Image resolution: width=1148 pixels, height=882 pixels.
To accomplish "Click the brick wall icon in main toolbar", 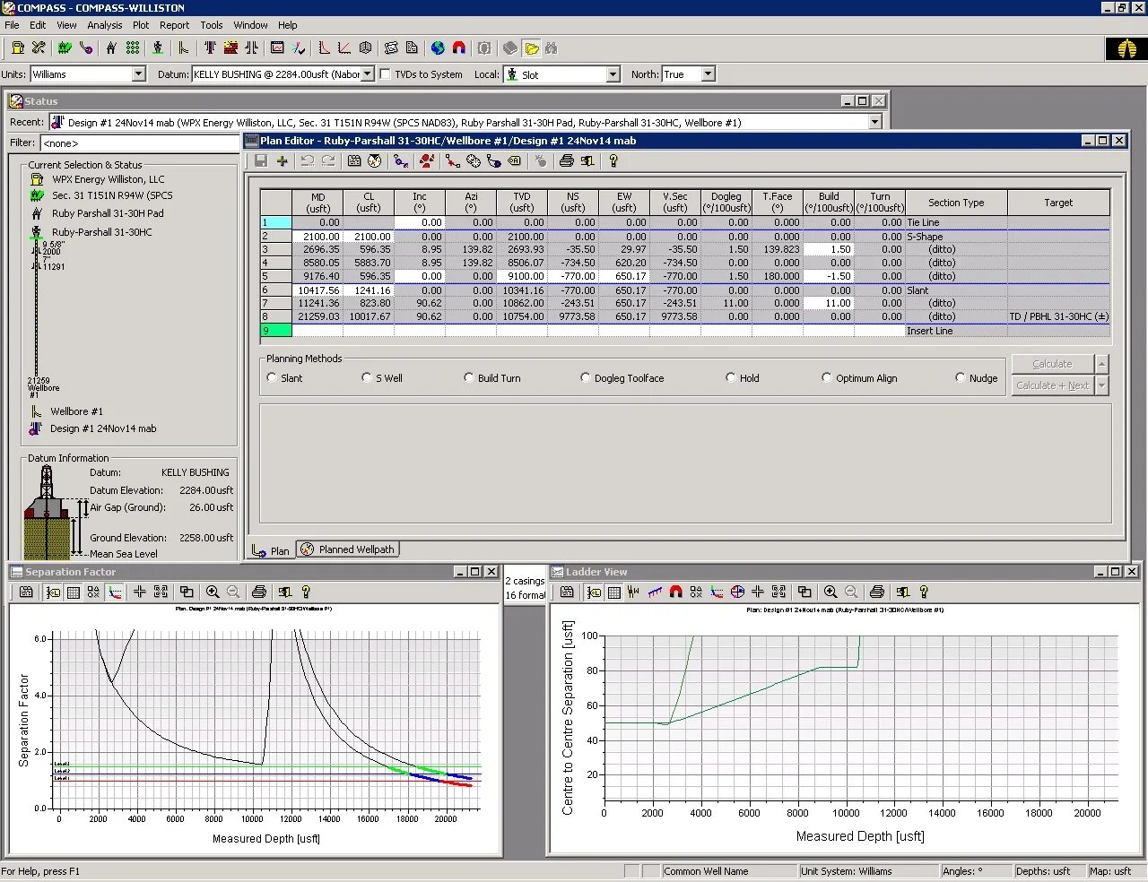I will 230,48.
